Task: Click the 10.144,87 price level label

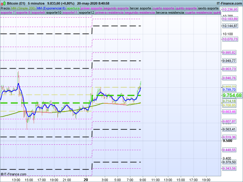Action: (x=229, y=26)
